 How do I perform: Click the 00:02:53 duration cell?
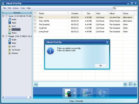[75, 21]
